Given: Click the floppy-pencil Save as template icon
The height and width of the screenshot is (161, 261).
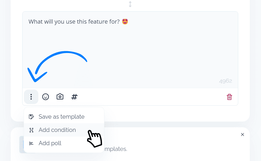Looking at the screenshot, I should click(31, 117).
